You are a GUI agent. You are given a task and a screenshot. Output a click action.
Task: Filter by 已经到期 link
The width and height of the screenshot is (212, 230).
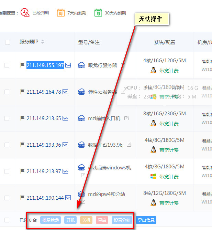tap(41, 13)
